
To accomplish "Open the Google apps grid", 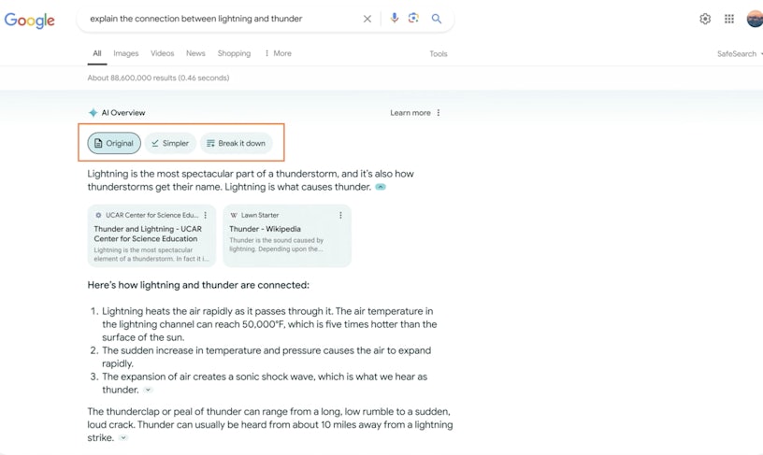I will (729, 19).
